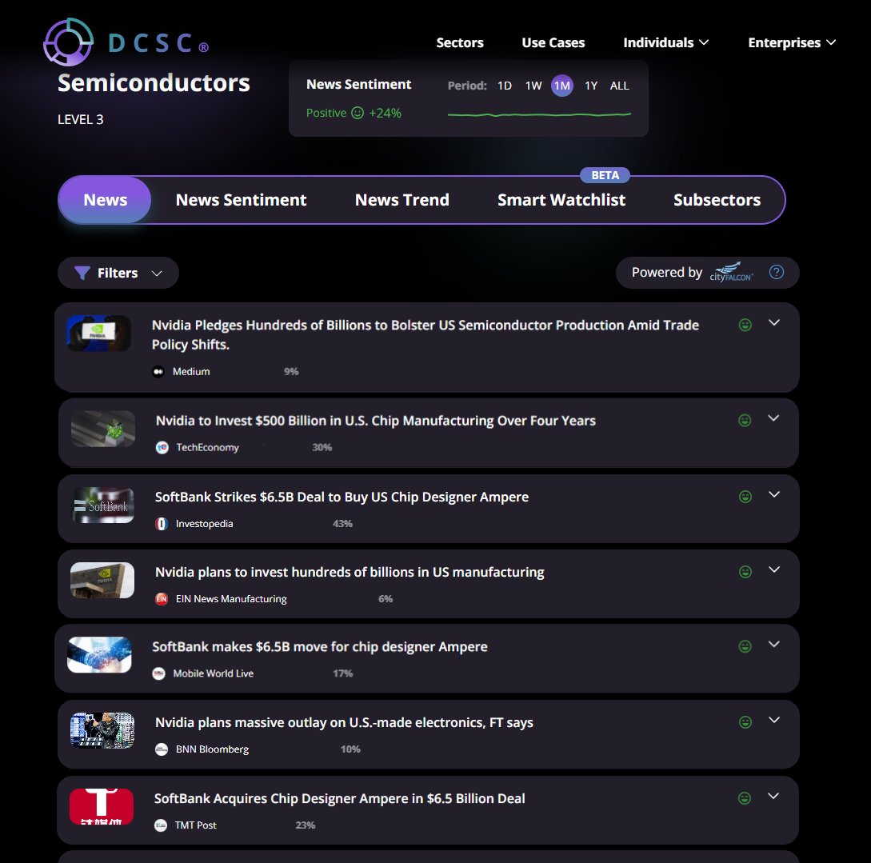Image resolution: width=871 pixels, height=863 pixels.
Task: Select the ALL period option
Action: (619, 86)
